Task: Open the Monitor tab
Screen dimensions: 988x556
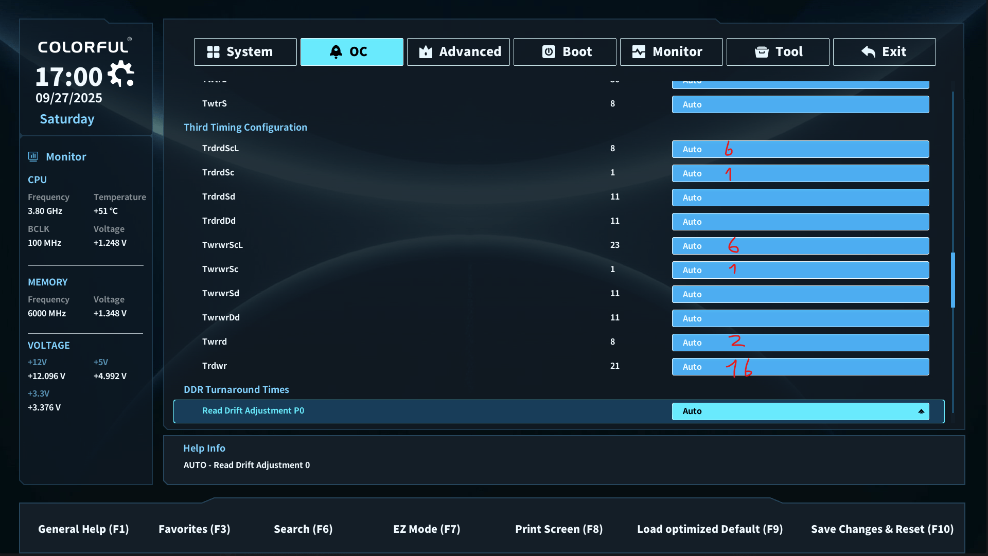Action: [672, 52]
